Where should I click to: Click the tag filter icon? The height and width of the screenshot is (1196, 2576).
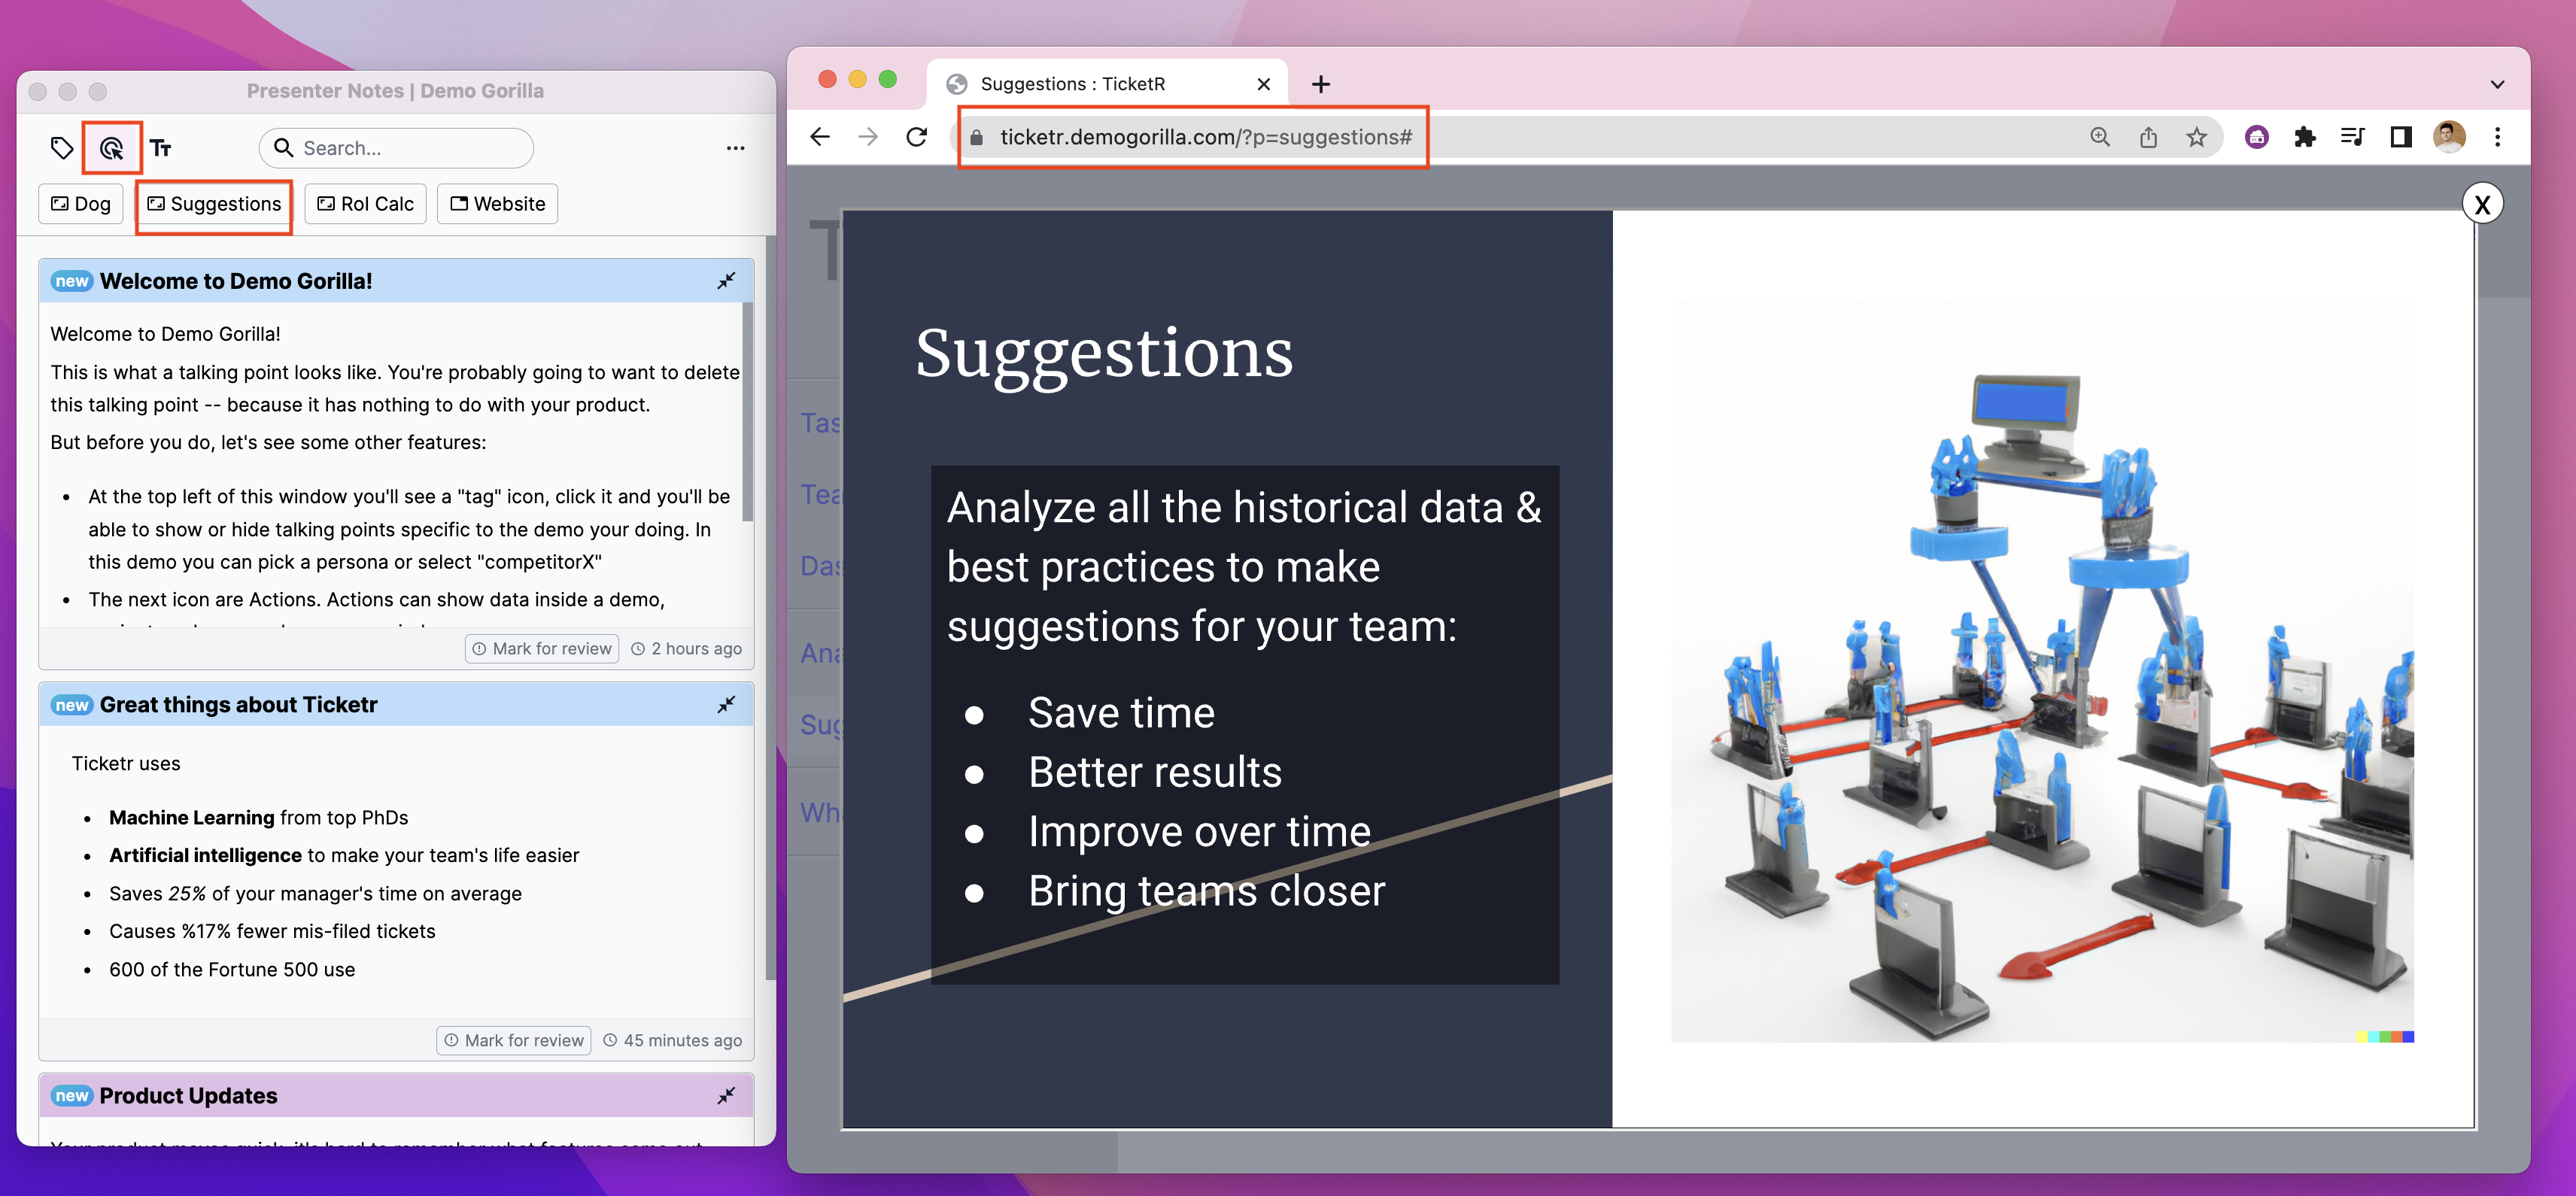click(62, 148)
